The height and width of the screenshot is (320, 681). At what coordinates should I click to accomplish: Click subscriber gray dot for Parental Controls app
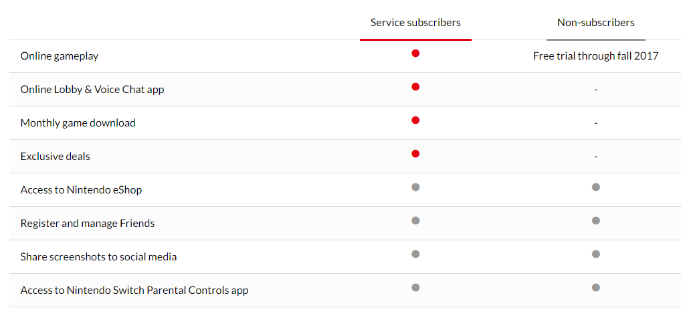click(415, 287)
